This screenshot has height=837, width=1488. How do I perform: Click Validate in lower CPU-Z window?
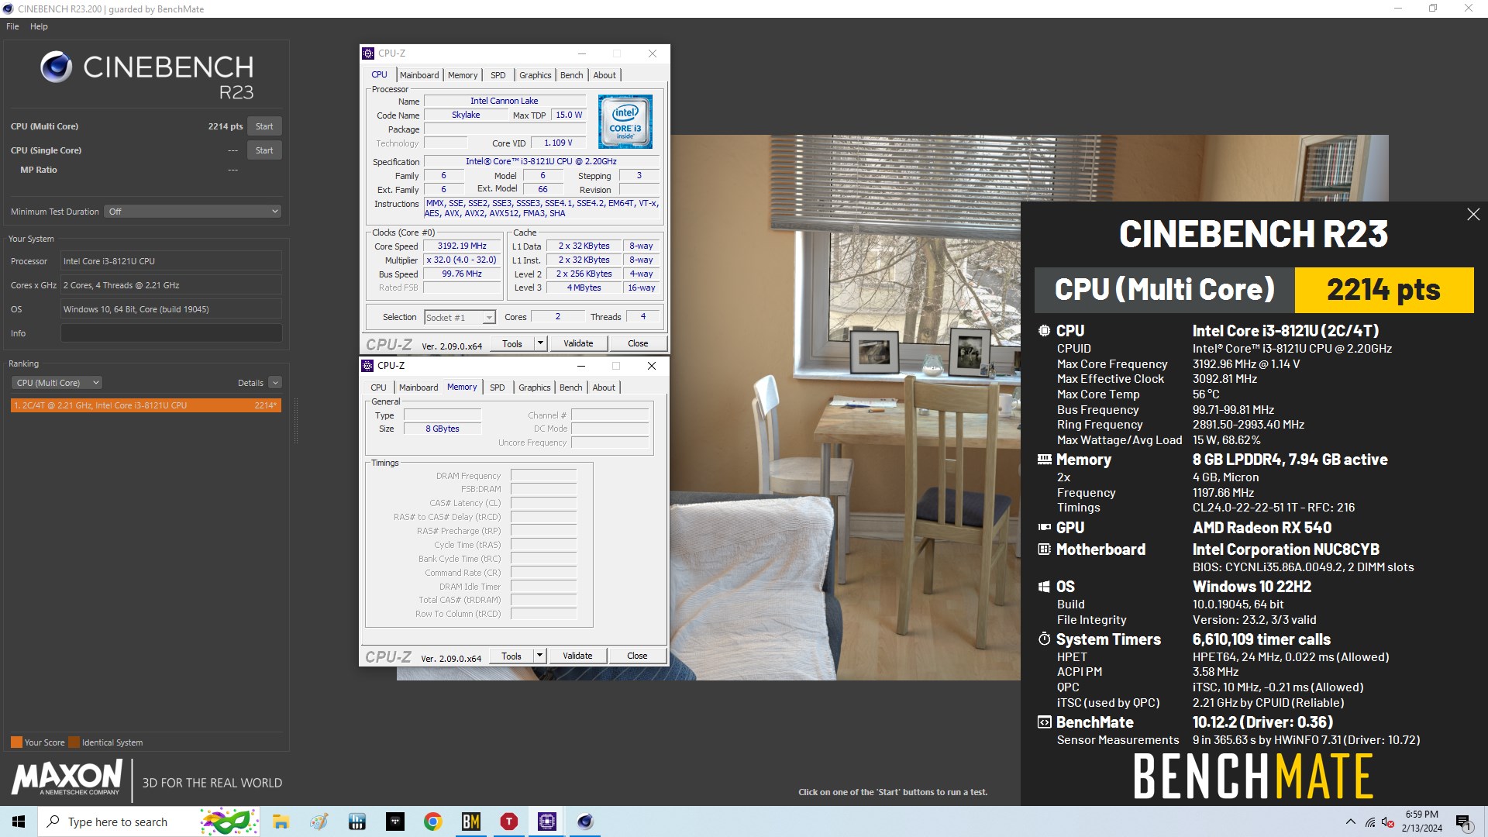[577, 656]
